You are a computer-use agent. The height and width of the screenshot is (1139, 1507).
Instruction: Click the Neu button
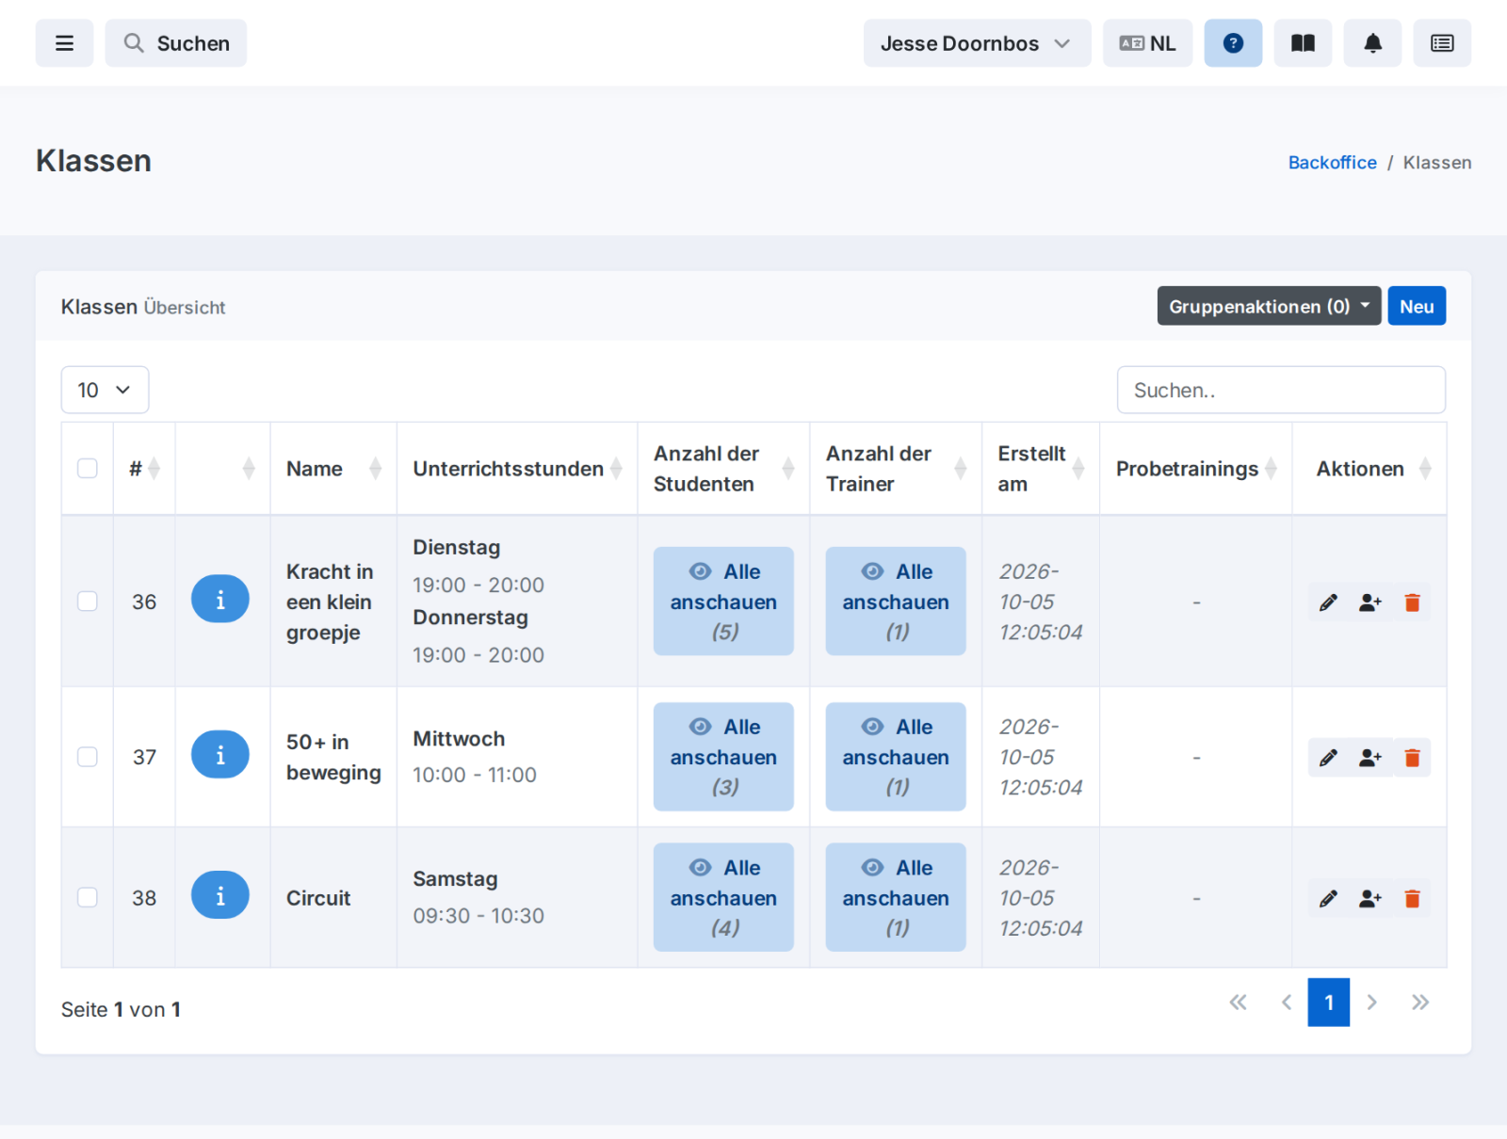click(1417, 306)
